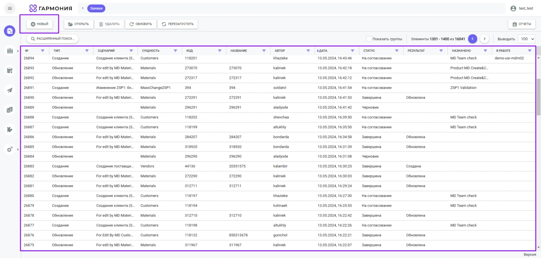The height and width of the screenshot is (258, 541).
Task: Filter the СЦЕНАРИЙ column
Action: [131, 51]
